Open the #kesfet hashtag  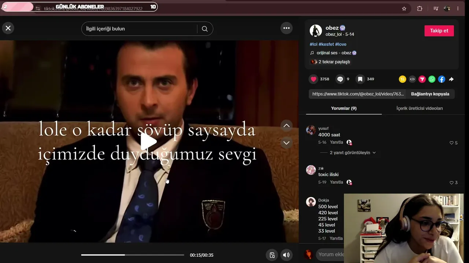[x=326, y=44]
